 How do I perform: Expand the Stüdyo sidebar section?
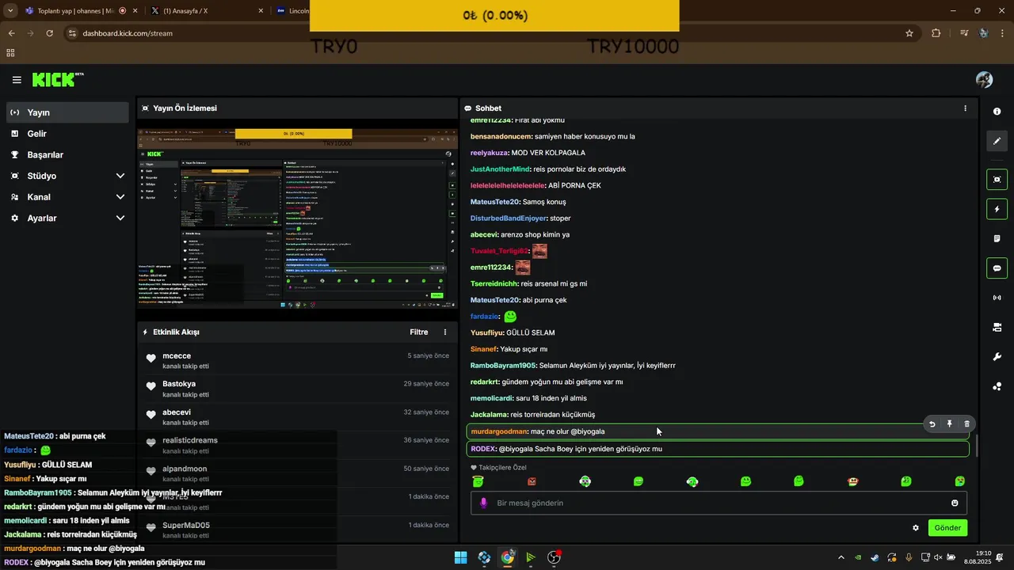68,176
